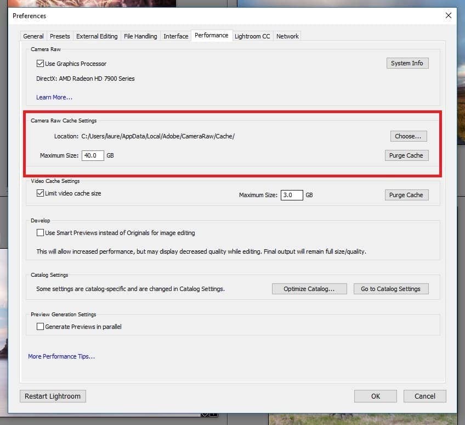
Task: Switch to the Lightroom CC tab
Action: (x=252, y=36)
